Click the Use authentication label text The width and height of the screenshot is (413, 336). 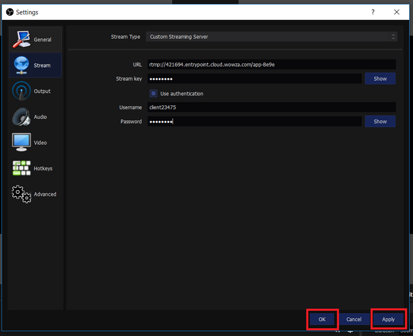[182, 94]
